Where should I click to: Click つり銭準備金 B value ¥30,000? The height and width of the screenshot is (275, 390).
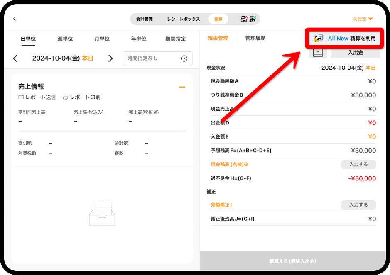363,95
